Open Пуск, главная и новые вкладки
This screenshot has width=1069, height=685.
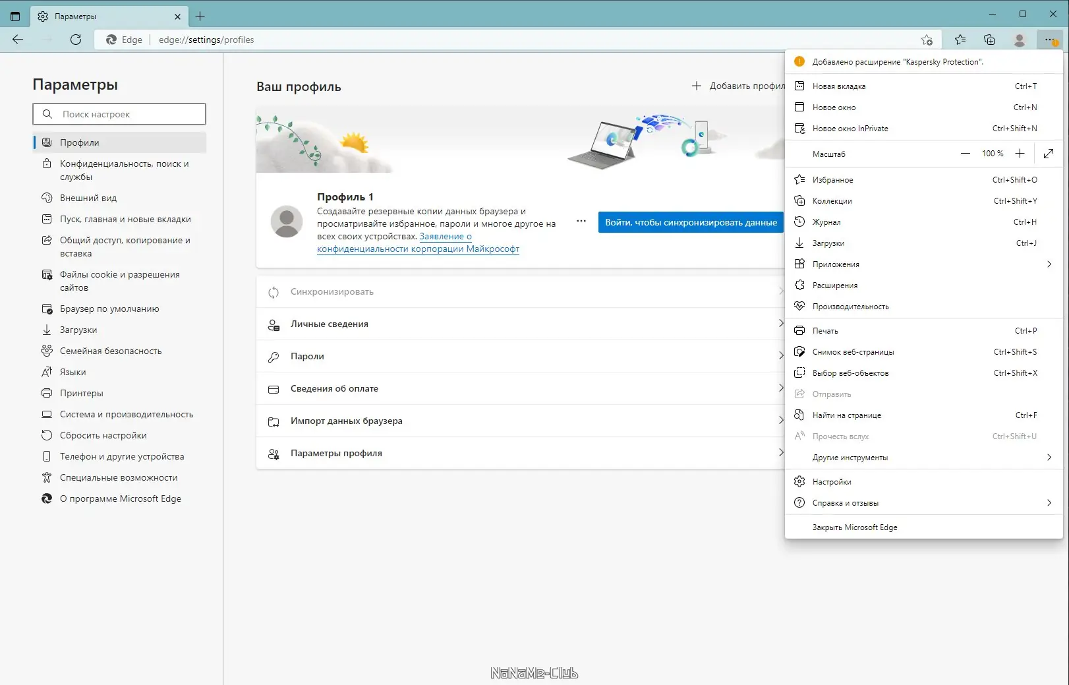point(120,219)
